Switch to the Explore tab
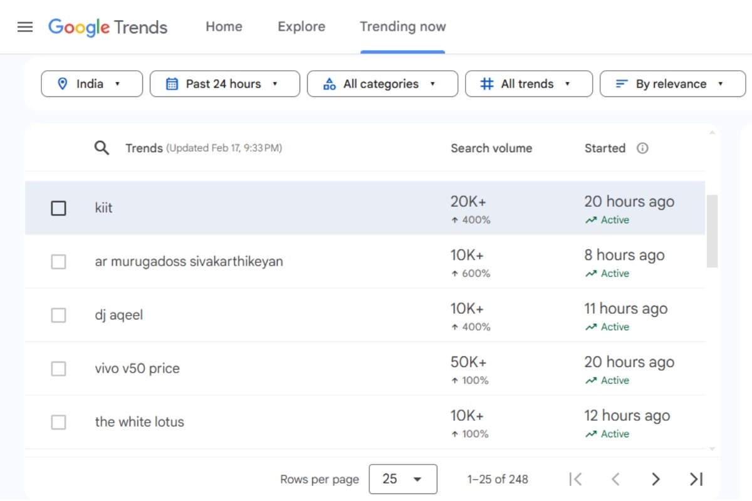Viewport: 752px width, 501px height. (x=301, y=27)
